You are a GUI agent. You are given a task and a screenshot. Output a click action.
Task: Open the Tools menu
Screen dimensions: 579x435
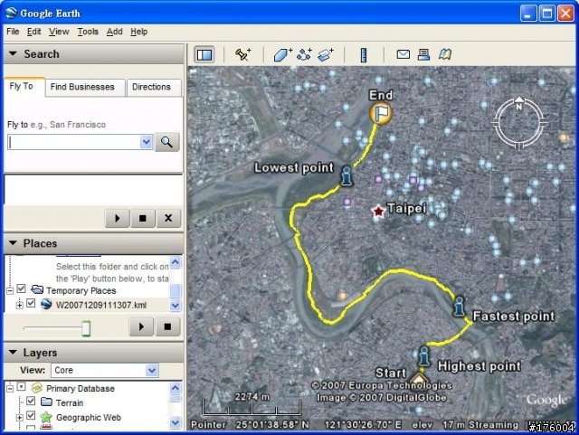coord(88,32)
